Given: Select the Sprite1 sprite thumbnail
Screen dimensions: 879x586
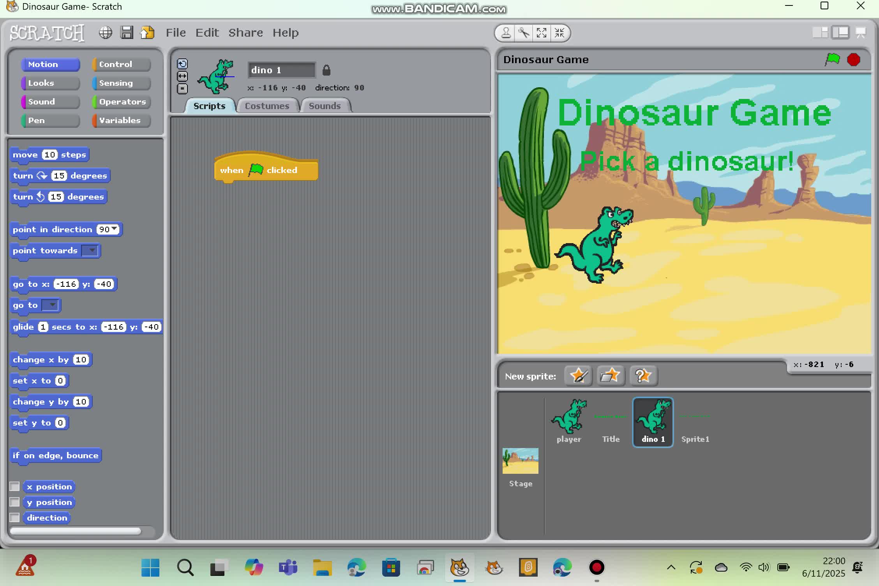Looking at the screenshot, I should (695, 422).
